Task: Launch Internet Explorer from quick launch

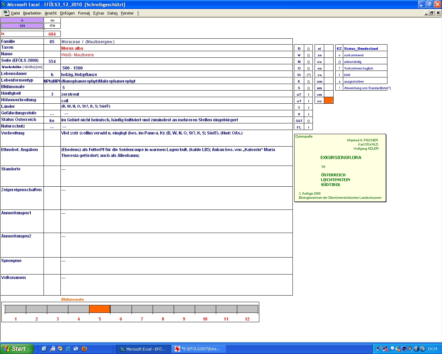Action: point(68,349)
